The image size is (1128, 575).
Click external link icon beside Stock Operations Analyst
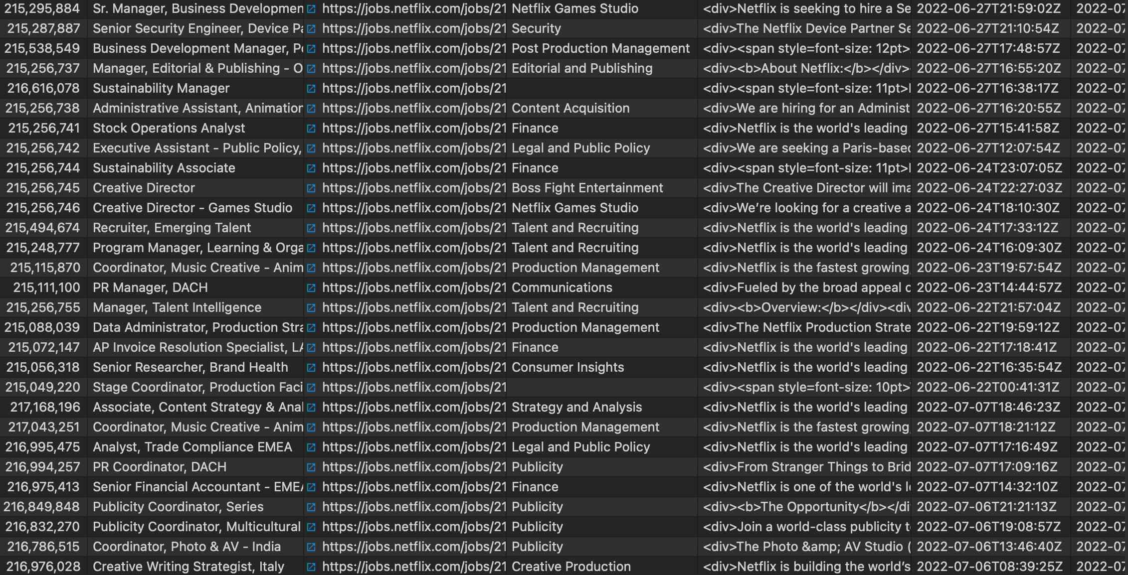point(311,129)
